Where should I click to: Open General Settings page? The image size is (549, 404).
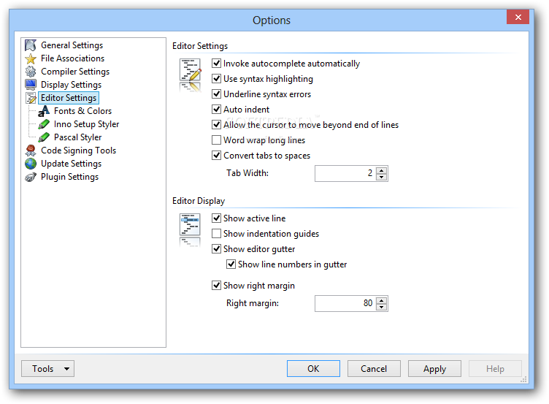point(72,45)
